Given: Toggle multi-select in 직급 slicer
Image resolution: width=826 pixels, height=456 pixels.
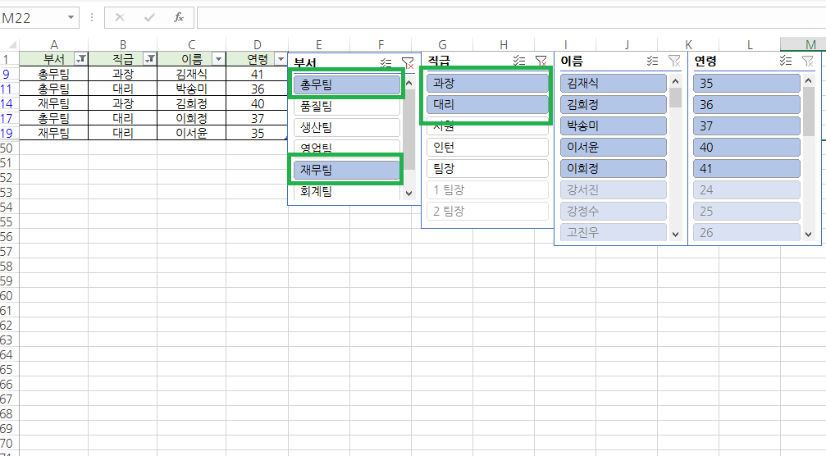Looking at the screenshot, I should (x=519, y=61).
